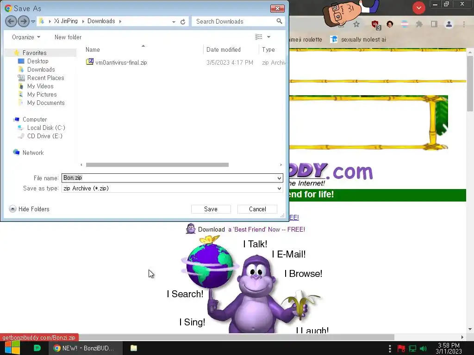474x355 pixels.
Task: Collapse folders with Hide Folders
Action: [29, 209]
